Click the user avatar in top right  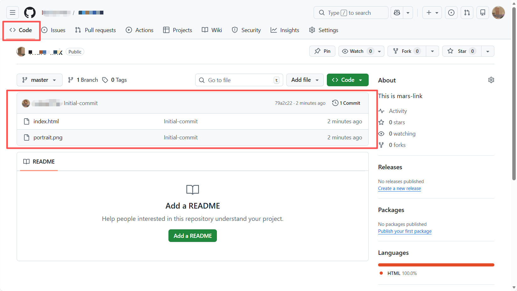click(498, 13)
